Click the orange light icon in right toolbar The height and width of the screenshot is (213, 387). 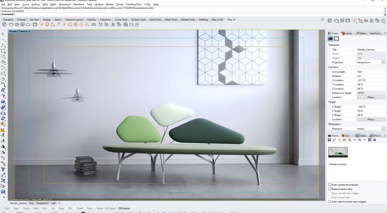(x=354, y=21)
